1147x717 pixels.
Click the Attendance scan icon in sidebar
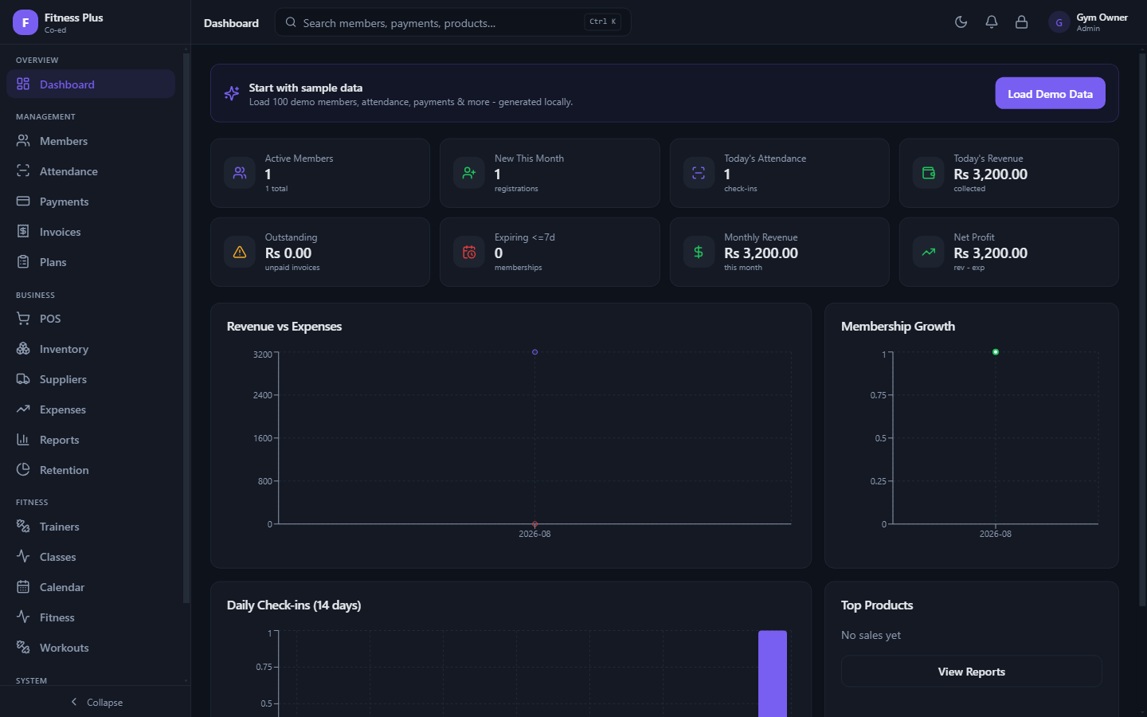point(23,170)
